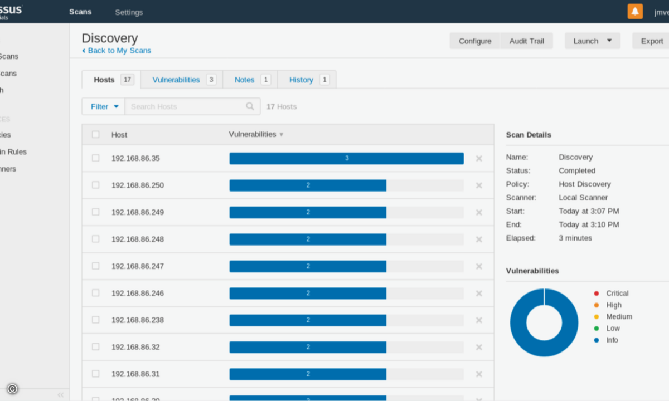This screenshot has height=401, width=669.
Task: Focus the Search Hosts input field
Action: [192, 106]
